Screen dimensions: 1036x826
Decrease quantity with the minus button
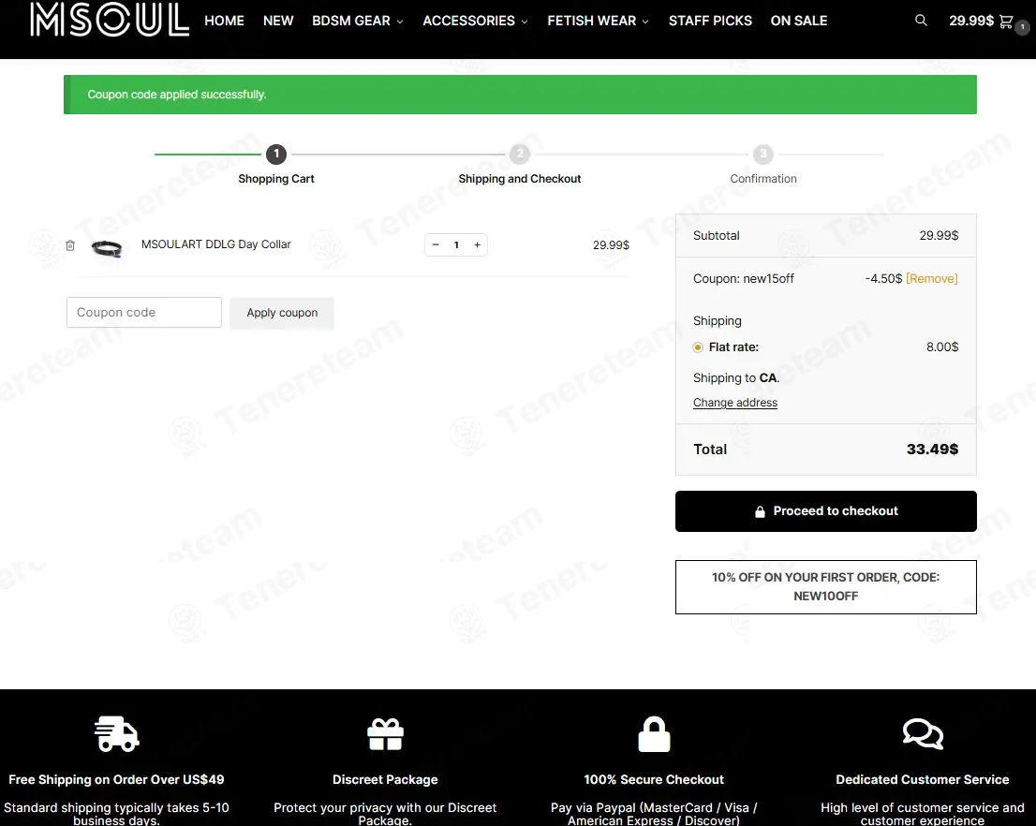436,244
